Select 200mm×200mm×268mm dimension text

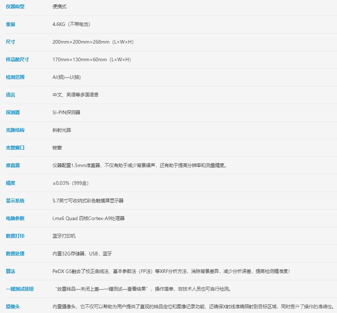pyautogui.click(x=93, y=42)
